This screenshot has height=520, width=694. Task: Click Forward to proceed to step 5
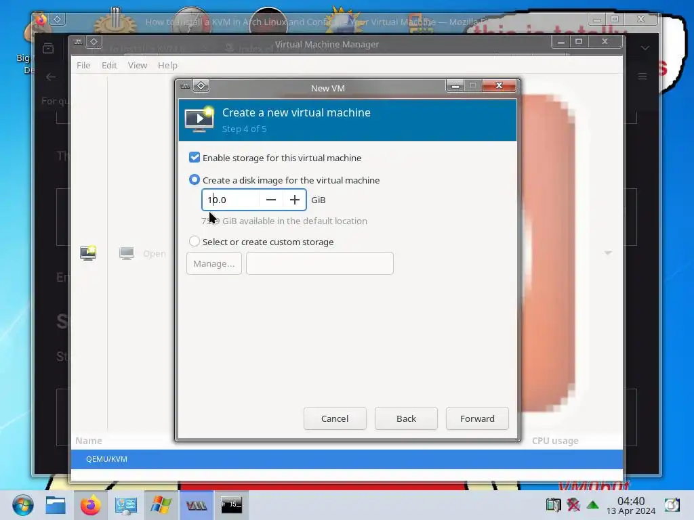pyautogui.click(x=477, y=418)
